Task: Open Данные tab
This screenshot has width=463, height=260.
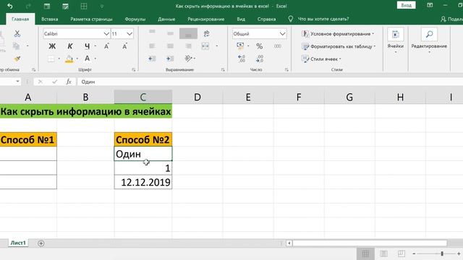Action: [166, 19]
